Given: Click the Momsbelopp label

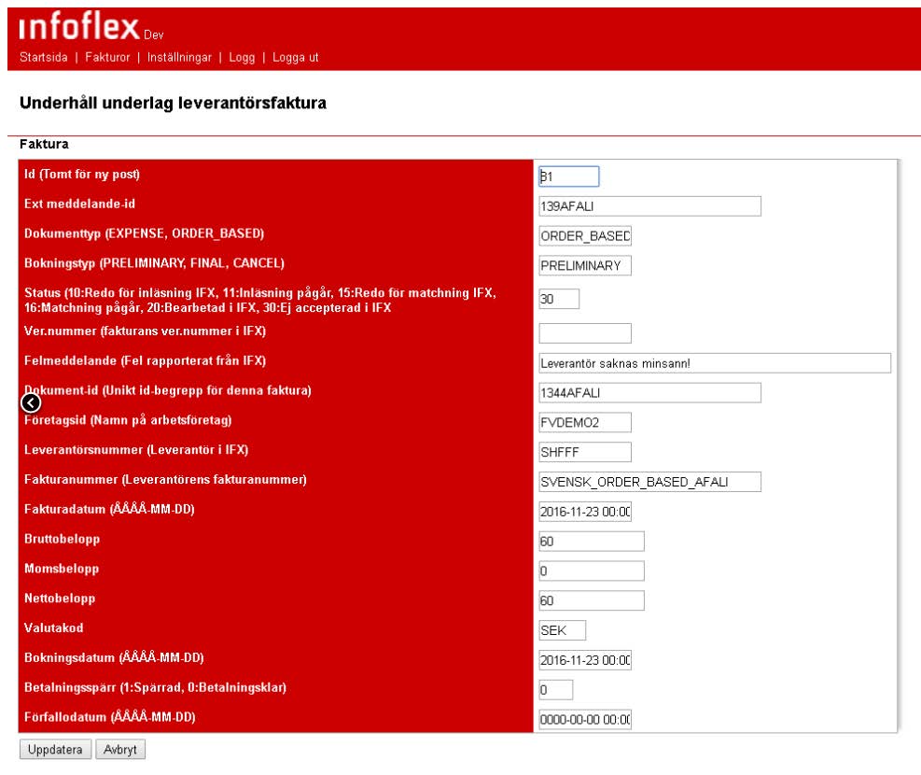Looking at the screenshot, I should pyautogui.click(x=62, y=569).
